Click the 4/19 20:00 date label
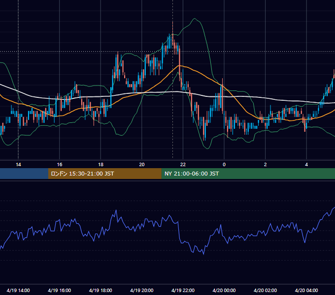Viewport: 335px width, 295px height. 142,290
